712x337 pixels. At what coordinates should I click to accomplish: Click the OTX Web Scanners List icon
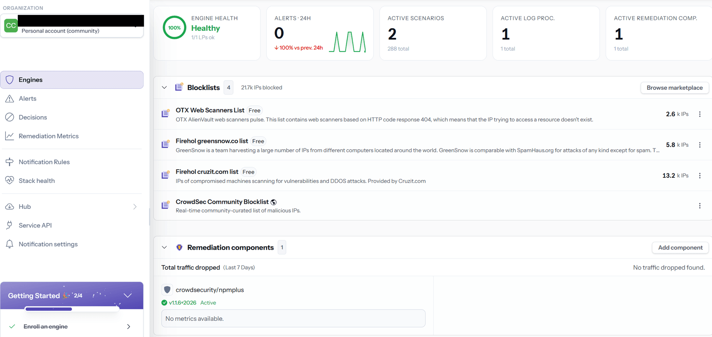165,113
